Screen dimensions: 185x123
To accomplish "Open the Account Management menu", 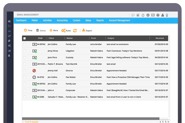I will pyautogui.click(x=119, y=20).
